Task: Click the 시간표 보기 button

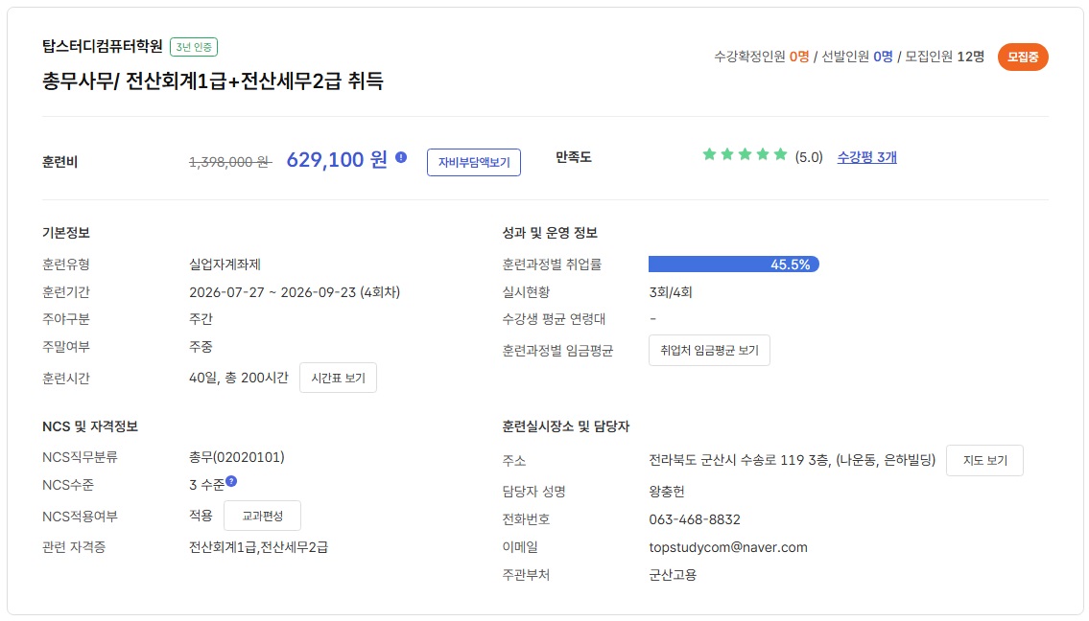Action: click(339, 379)
